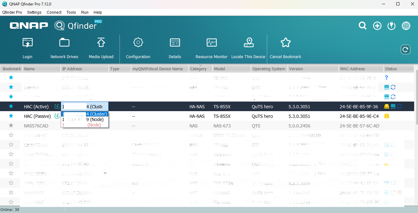Sort by Status column header
418x213 pixels.
[399, 69]
